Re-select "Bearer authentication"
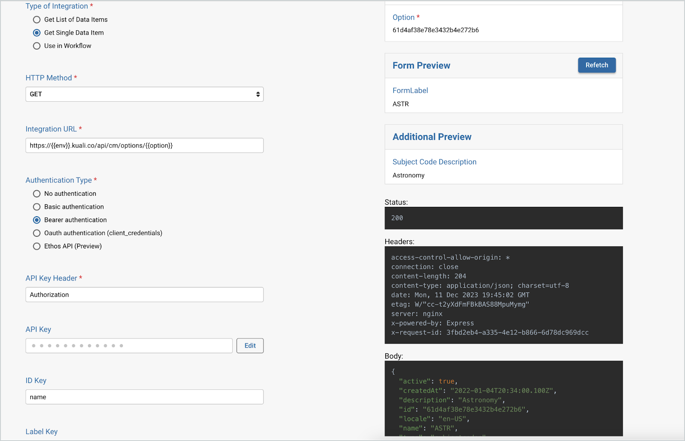 pyautogui.click(x=37, y=220)
